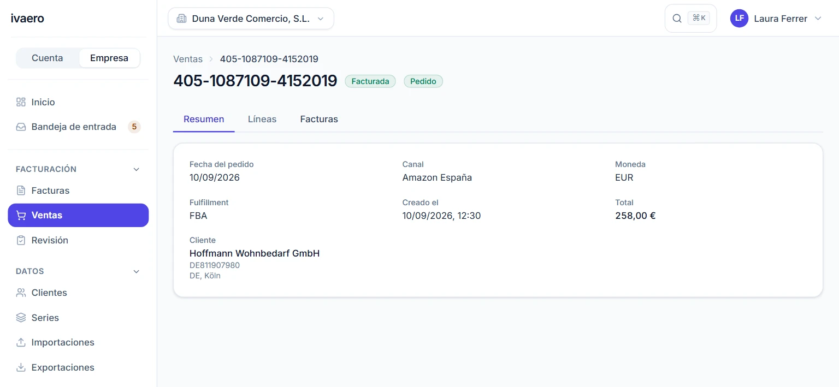Screen dimensions: 839x387
Task: Click the Clientes people icon
Action: click(x=21, y=293)
